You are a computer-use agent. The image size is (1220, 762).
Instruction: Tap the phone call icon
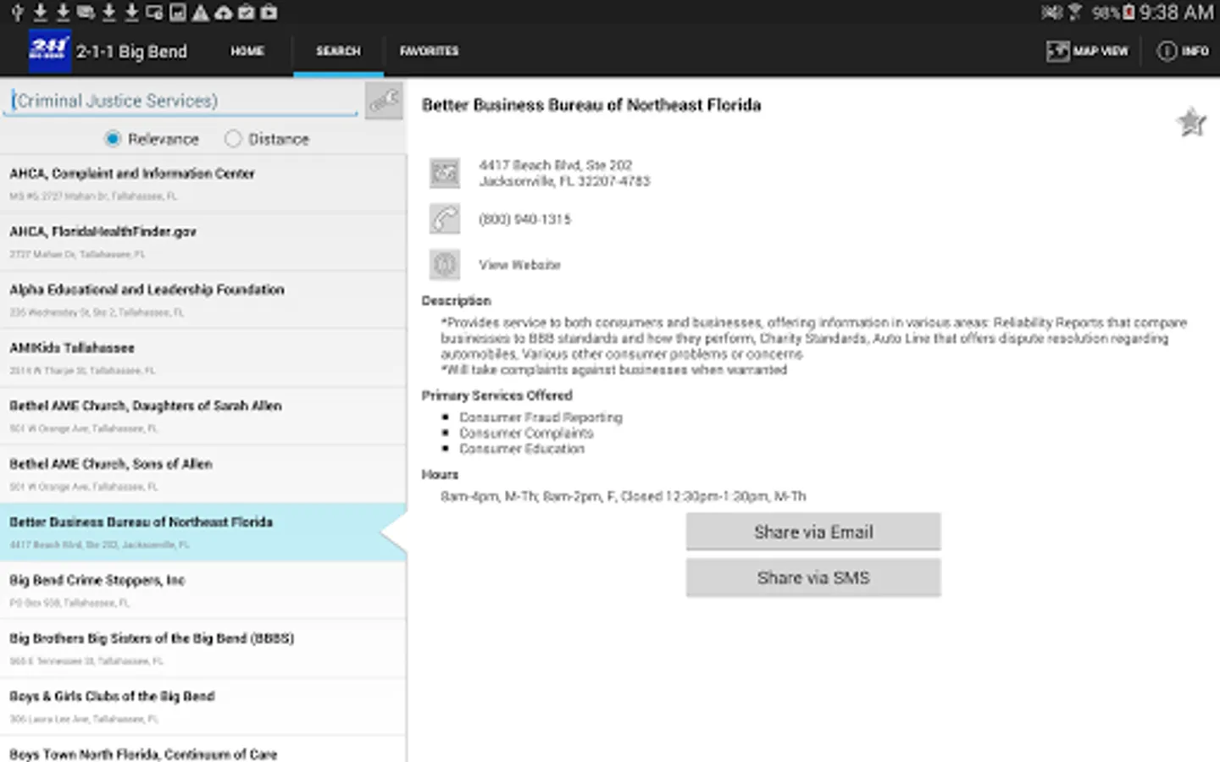(445, 218)
